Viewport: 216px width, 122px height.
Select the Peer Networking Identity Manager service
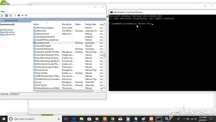coord(48,61)
